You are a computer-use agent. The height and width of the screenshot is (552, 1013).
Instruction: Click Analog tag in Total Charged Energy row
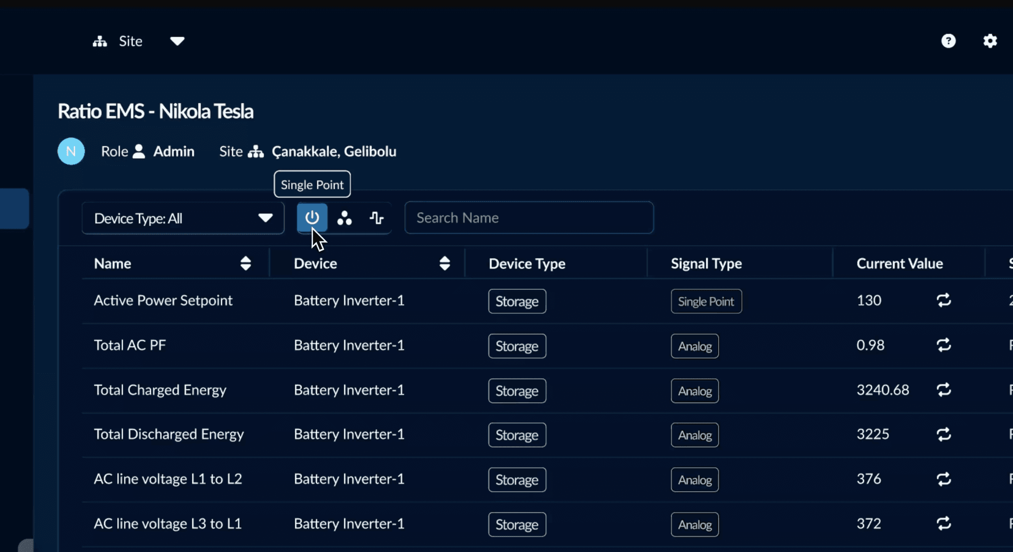[694, 391]
